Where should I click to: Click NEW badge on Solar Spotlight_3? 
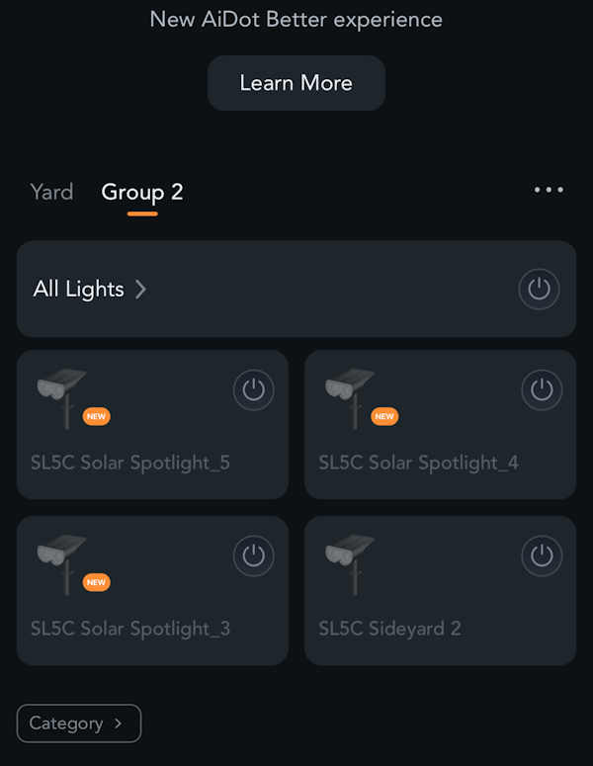tap(96, 582)
